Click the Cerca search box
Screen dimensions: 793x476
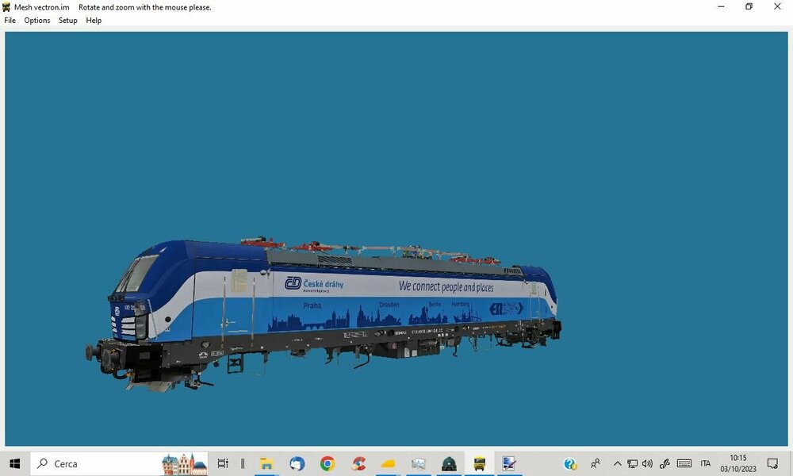pos(120,463)
